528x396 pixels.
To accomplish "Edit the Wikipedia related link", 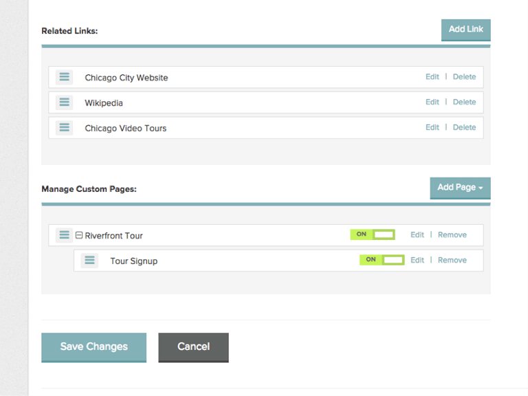I will coord(432,102).
